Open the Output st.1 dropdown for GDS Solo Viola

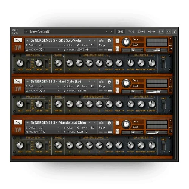pyautogui.click(x=59, y=45)
